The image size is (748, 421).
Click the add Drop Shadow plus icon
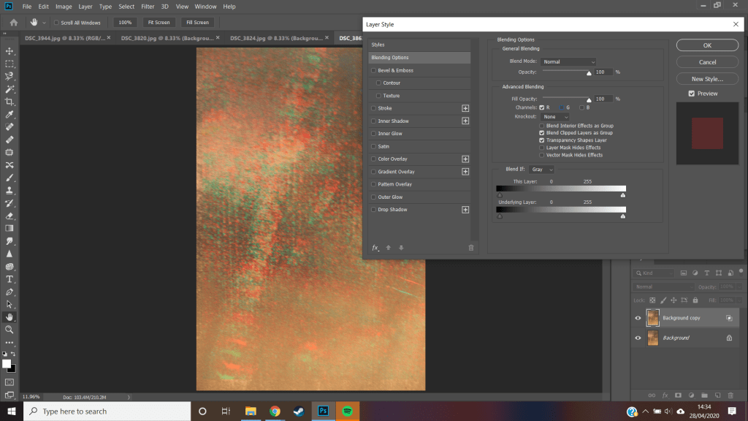tap(465, 210)
